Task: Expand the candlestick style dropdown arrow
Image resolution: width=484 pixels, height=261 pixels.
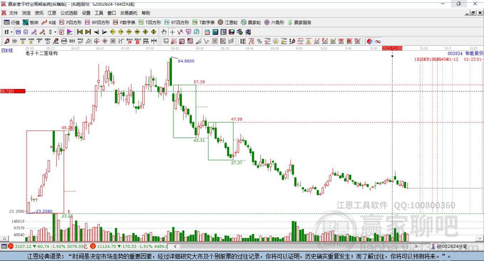Action: click(x=55, y=32)
